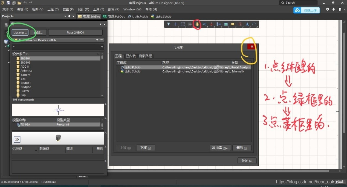Image resolution: width=347 pixels, height=187 pixels.
Task: Select the Place Text String 'A' tool
Action: point(247,24)
